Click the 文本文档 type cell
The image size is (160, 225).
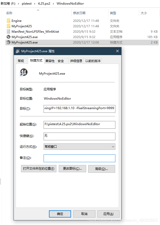point(116,32)
